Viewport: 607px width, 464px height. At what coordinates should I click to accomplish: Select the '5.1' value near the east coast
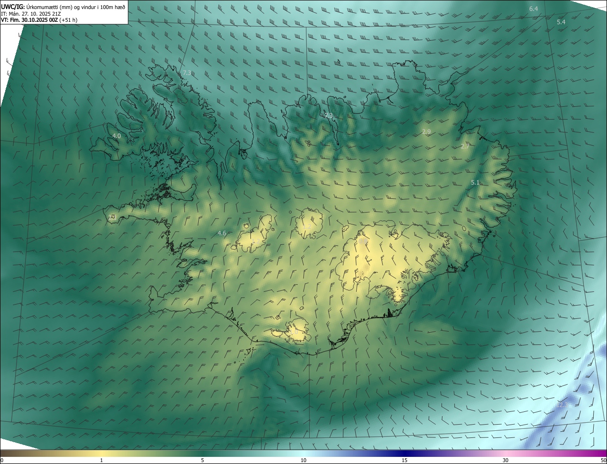(x=475, y=183)
